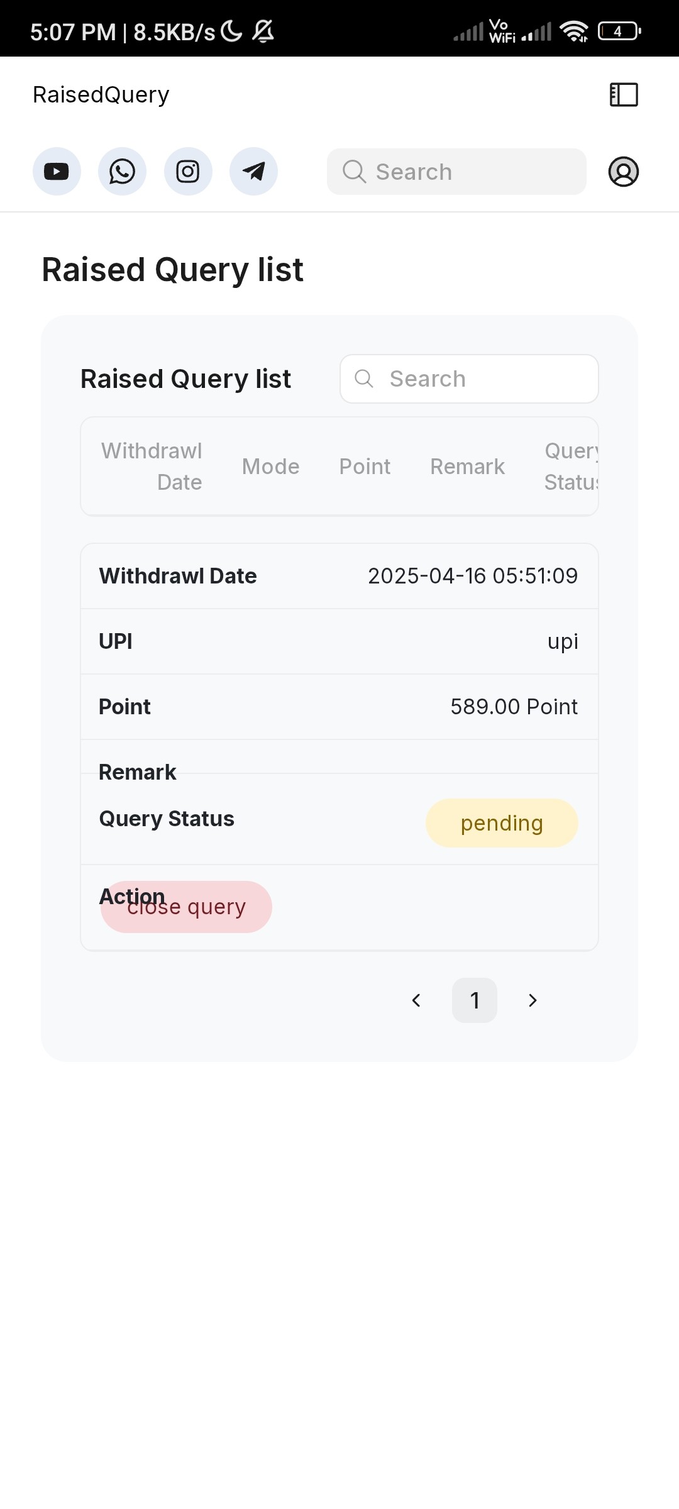The image size is (679, 1509).
Task: Go to previous page chevron
Action: point(416,1000)
